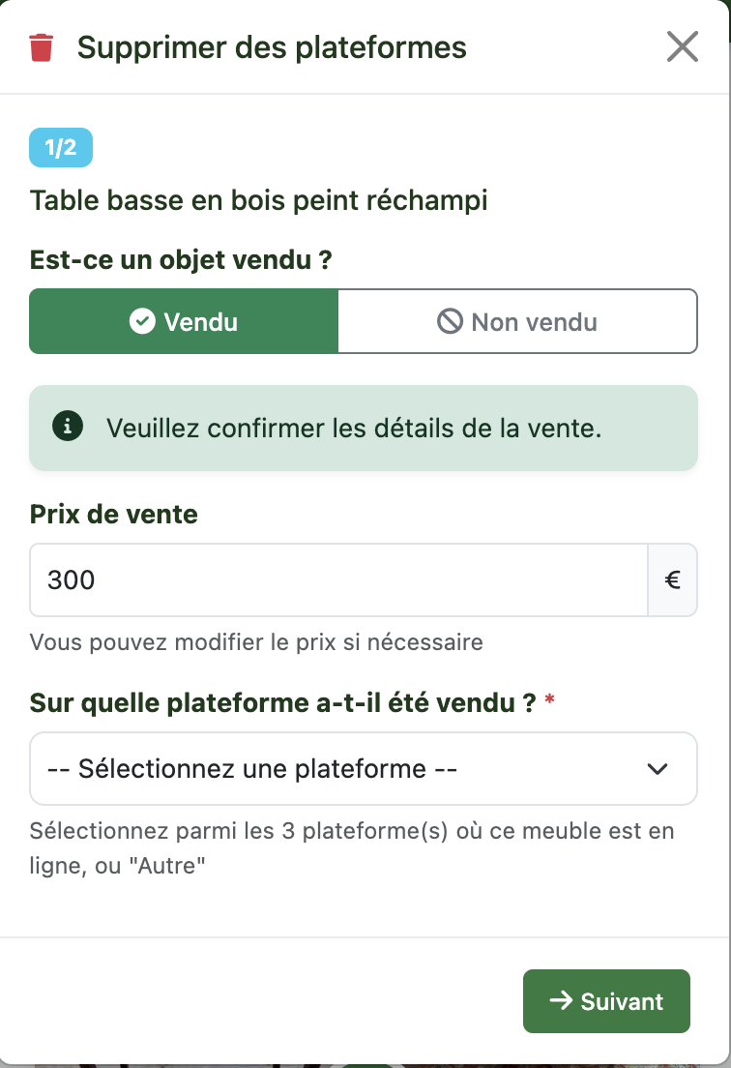Image resolution: width=731 pixels, height=1068 pixels.
Task: Click the arrow icon inside the Suivant button
Action: (x=561, y=1001)
